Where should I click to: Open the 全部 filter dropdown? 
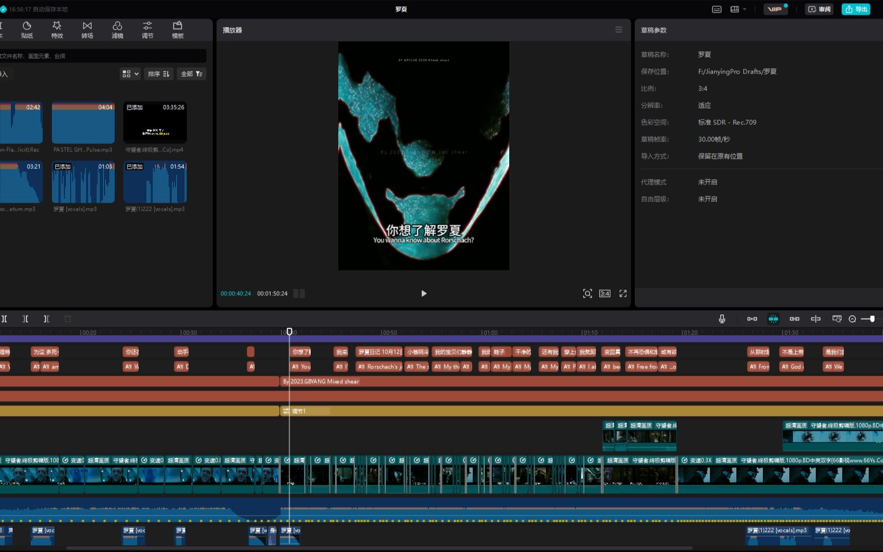point(192,74)
